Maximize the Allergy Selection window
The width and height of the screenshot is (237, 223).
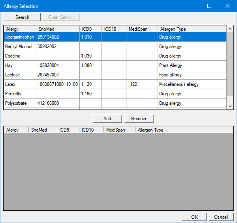tap(209, 6)
